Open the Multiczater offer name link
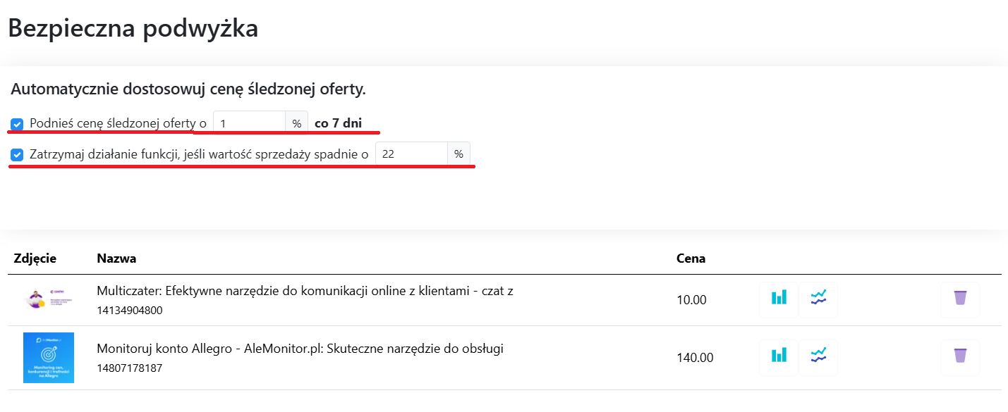 305,292
